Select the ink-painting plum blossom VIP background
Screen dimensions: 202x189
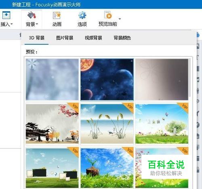click(52, 124)
